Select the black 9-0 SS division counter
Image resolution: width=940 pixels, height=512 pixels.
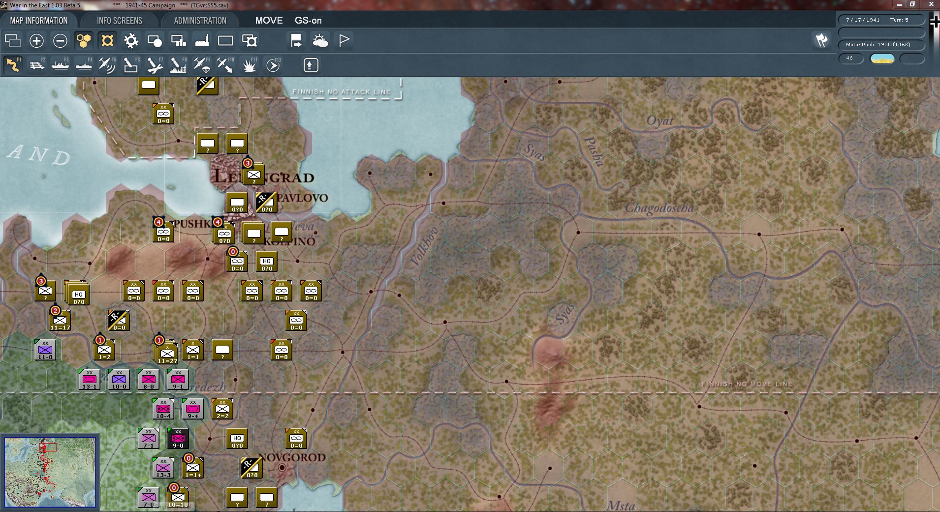[178, 439]
